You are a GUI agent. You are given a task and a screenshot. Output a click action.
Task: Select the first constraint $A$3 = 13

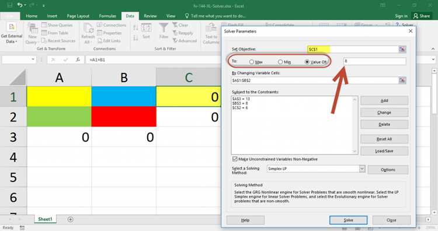tap(241, 99)
